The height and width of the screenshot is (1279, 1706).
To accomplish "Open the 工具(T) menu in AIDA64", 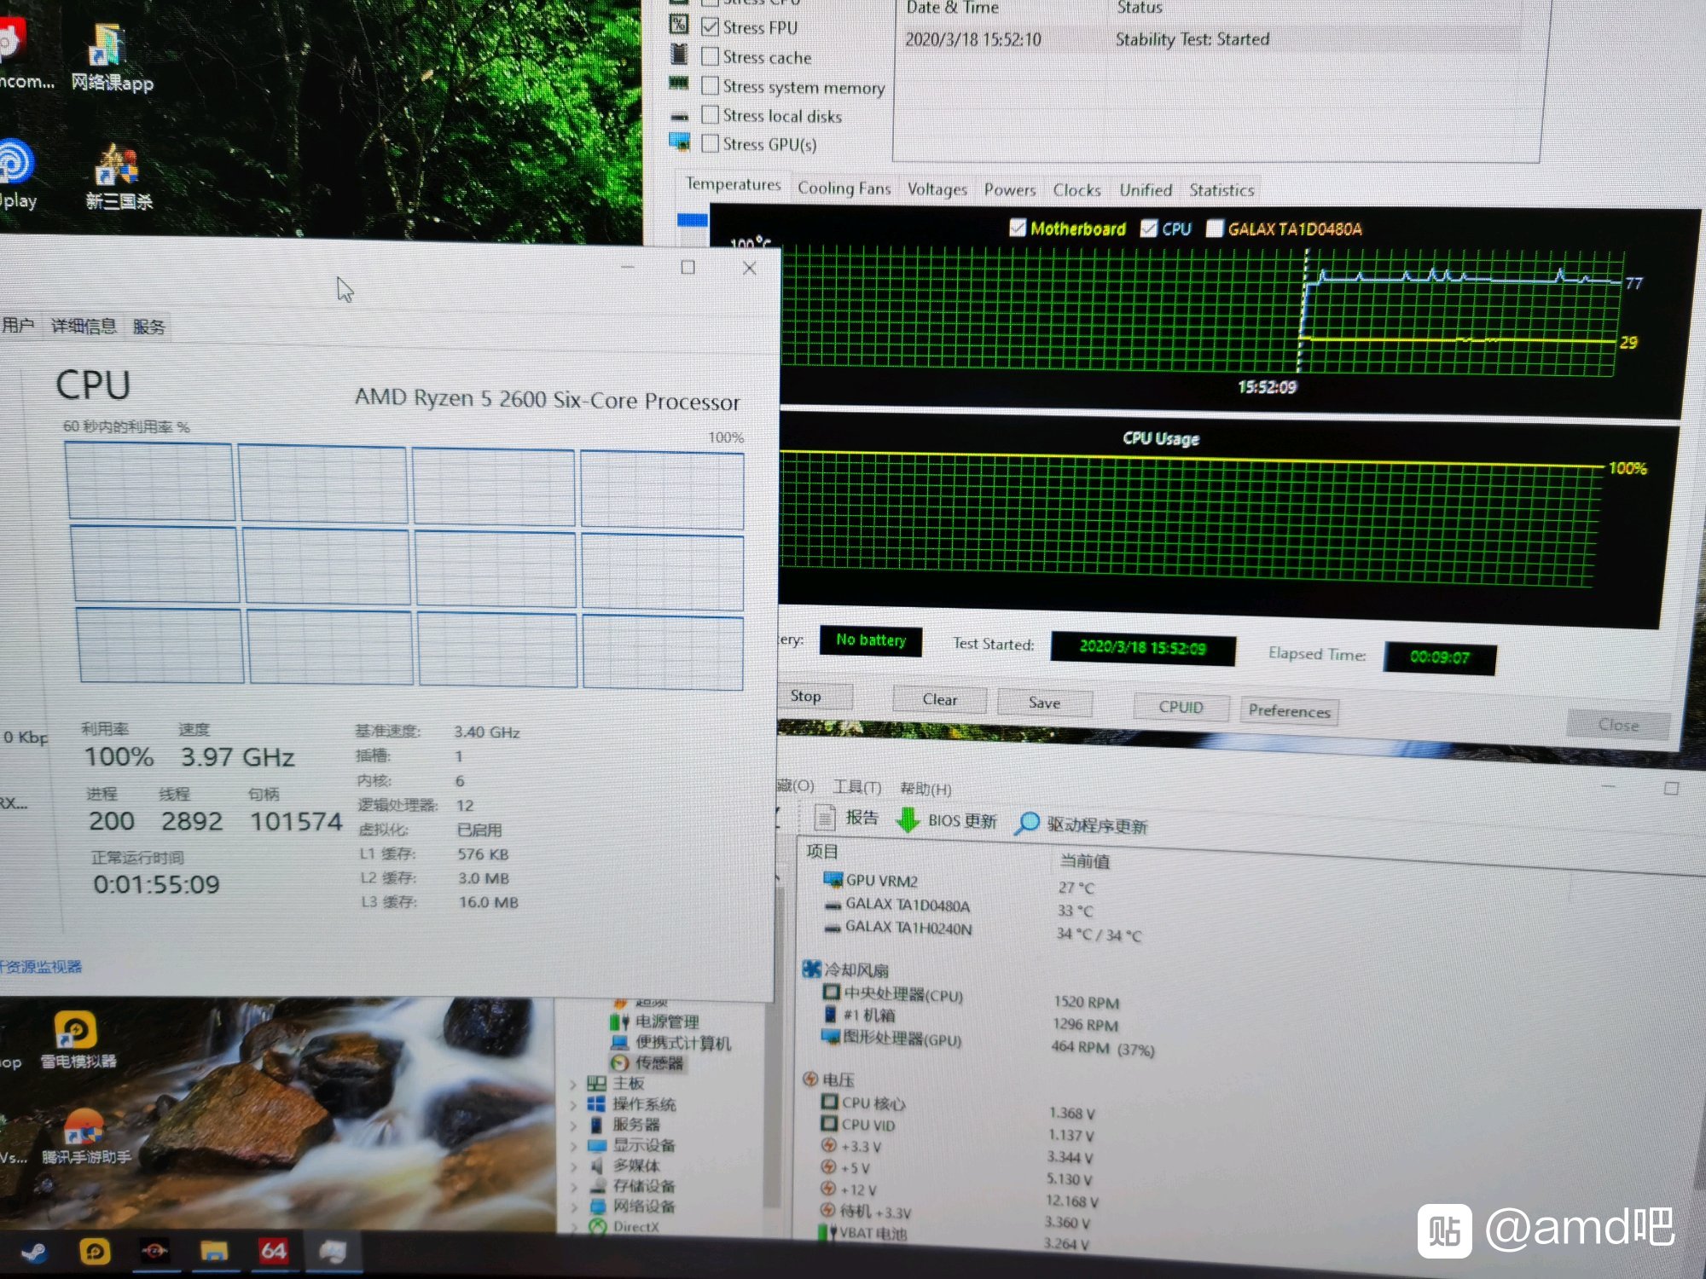I will coord(856,787).
